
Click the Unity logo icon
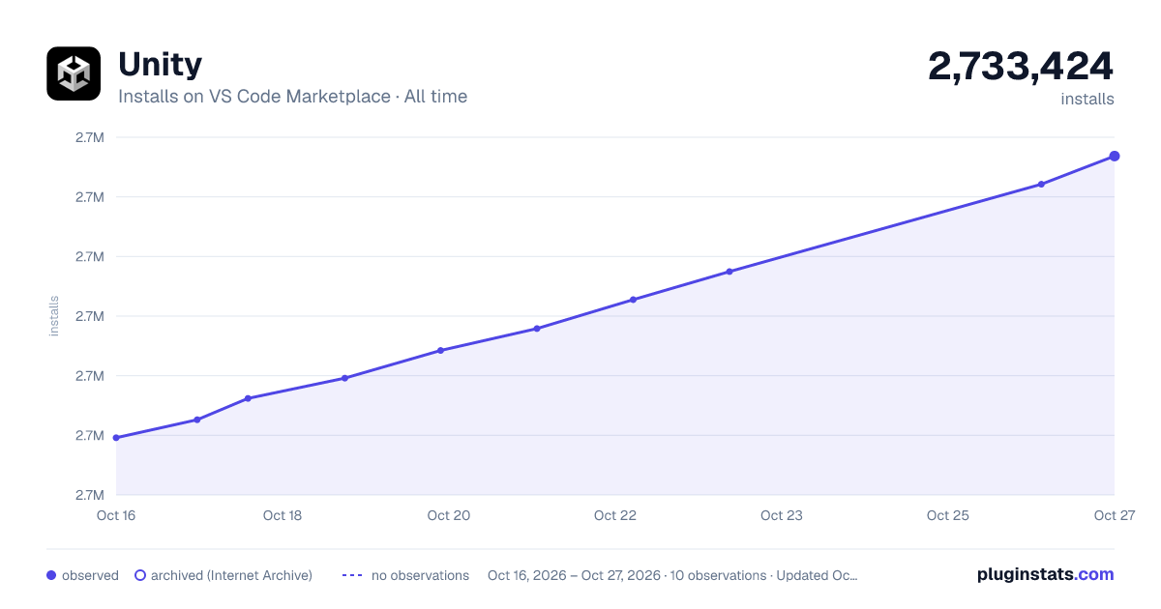tap(74, 73)
